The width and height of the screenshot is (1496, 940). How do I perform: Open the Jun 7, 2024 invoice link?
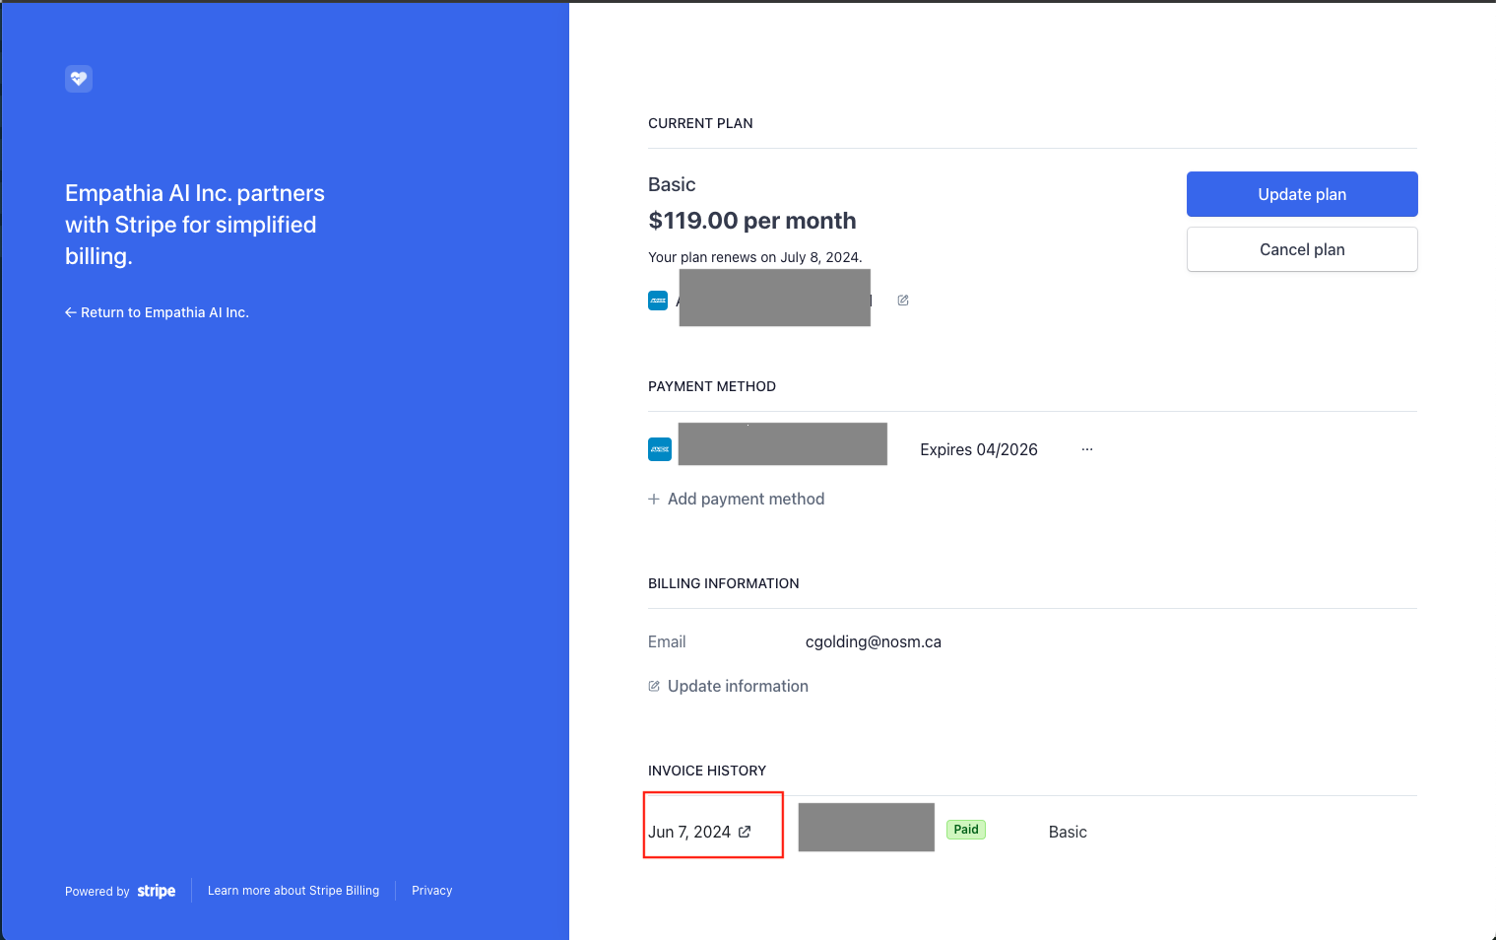[x=699, y=832]
